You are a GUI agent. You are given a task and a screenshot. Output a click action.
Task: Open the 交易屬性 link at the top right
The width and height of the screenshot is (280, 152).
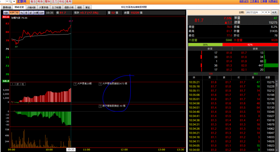tap(254, 1)
